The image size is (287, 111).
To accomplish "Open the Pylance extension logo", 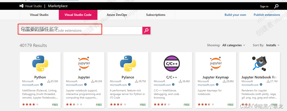I will tap(128, 63).
